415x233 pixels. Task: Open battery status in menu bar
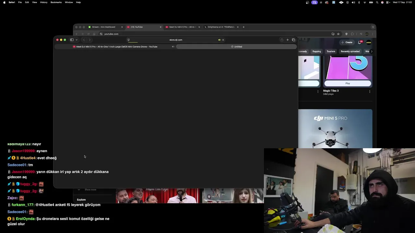[x=371, y=2]
